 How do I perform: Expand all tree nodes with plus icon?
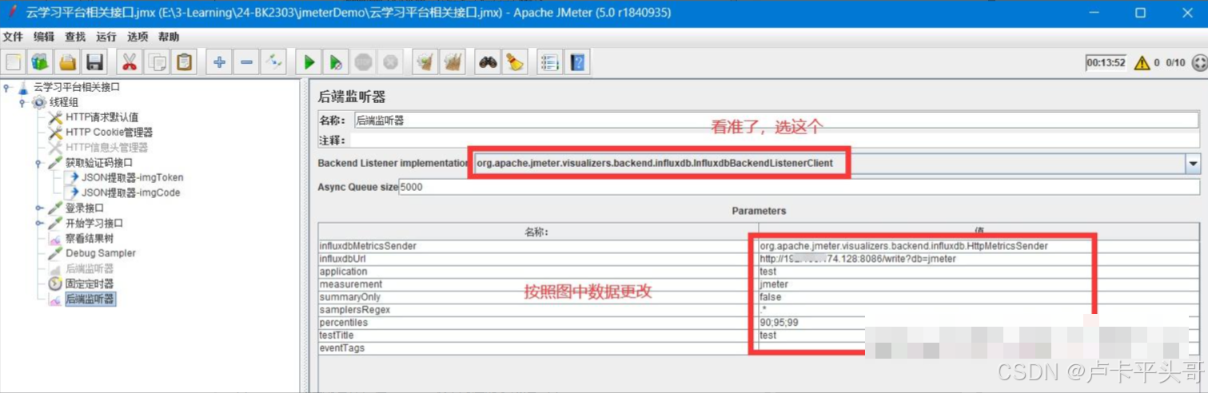(x=220, y=62)
